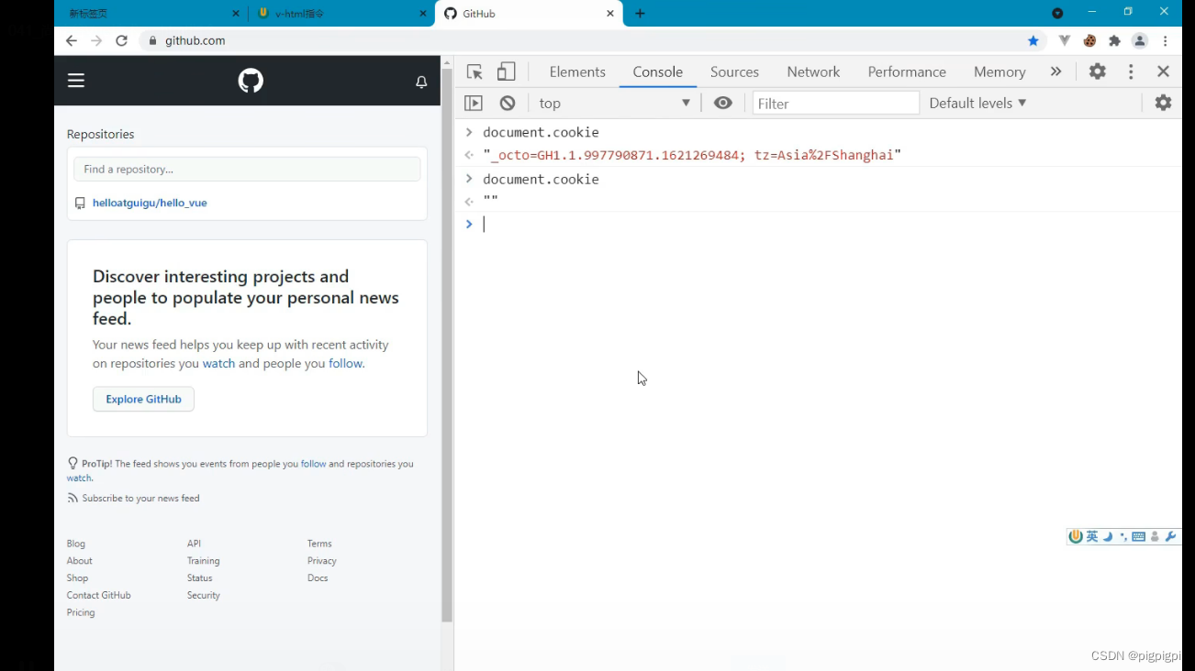This screenshot has height=671, width=1195.
Task: Open DevTools settings gear
Action: click(x=1098, y=71)
